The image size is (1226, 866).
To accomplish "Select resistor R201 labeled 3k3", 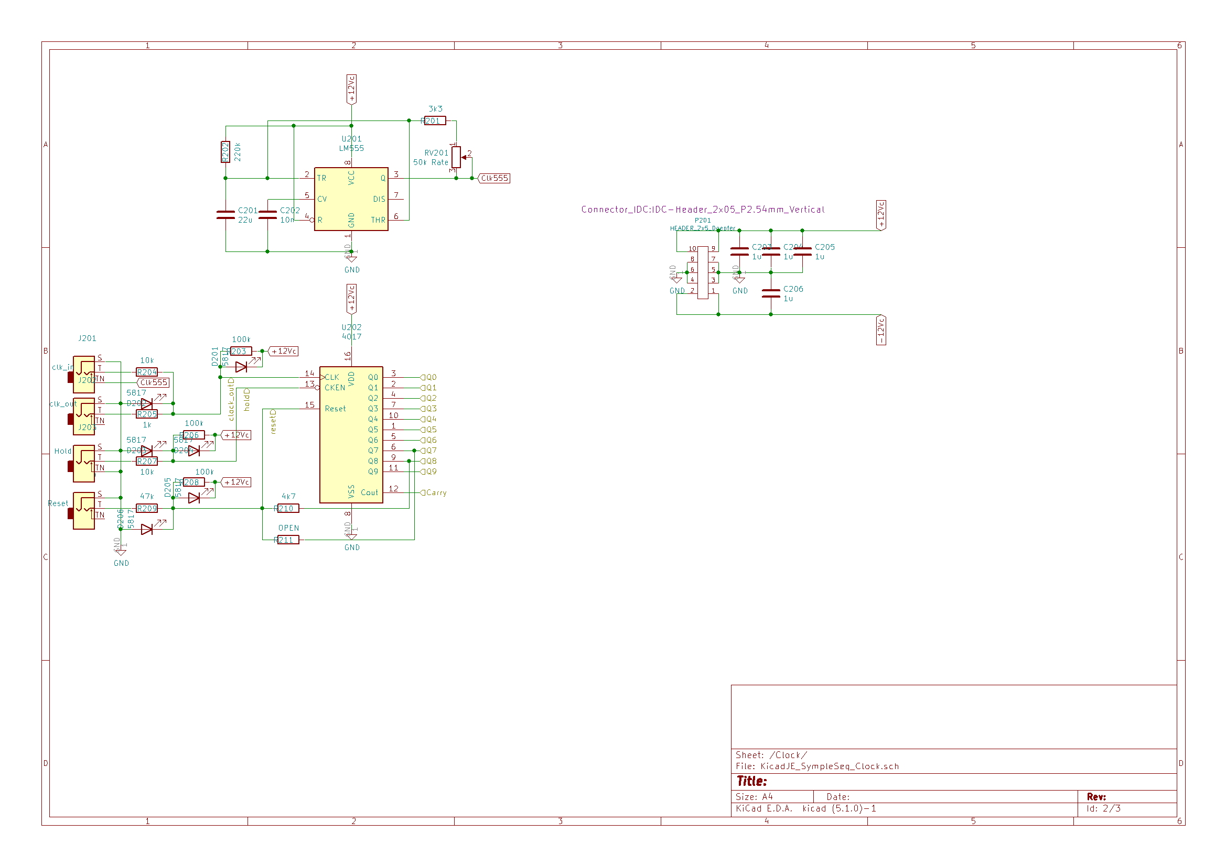I will tap(435, 121).
